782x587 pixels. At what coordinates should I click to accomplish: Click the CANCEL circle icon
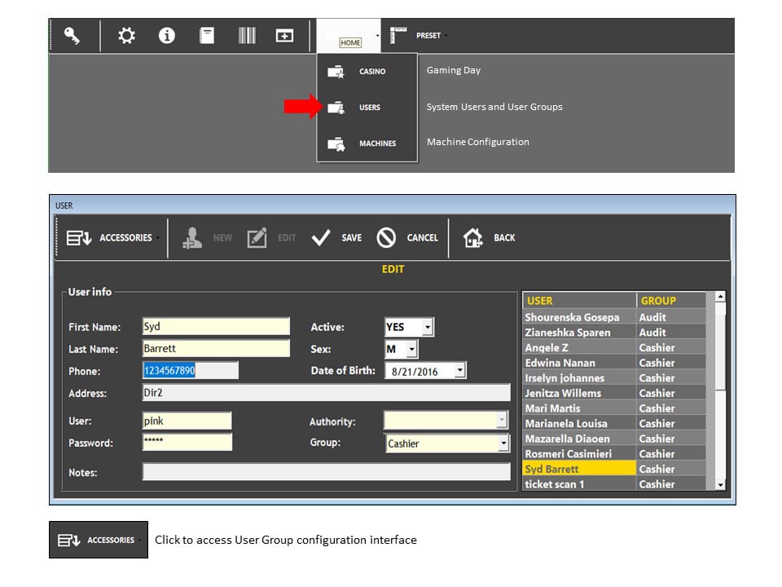click(386, 237)
